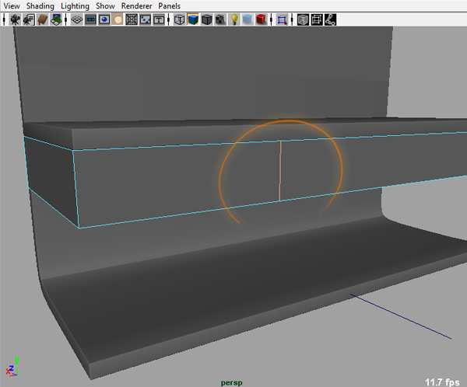Open the Panels menu
467x387 pixels.
click(x=169, y=6)
